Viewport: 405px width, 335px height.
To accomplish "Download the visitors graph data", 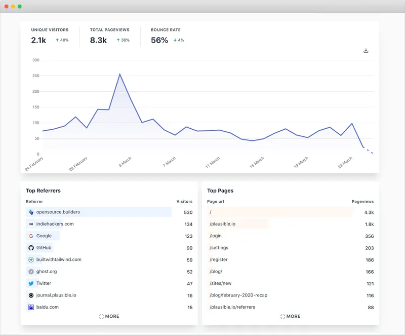I will [x=366, y=50].
